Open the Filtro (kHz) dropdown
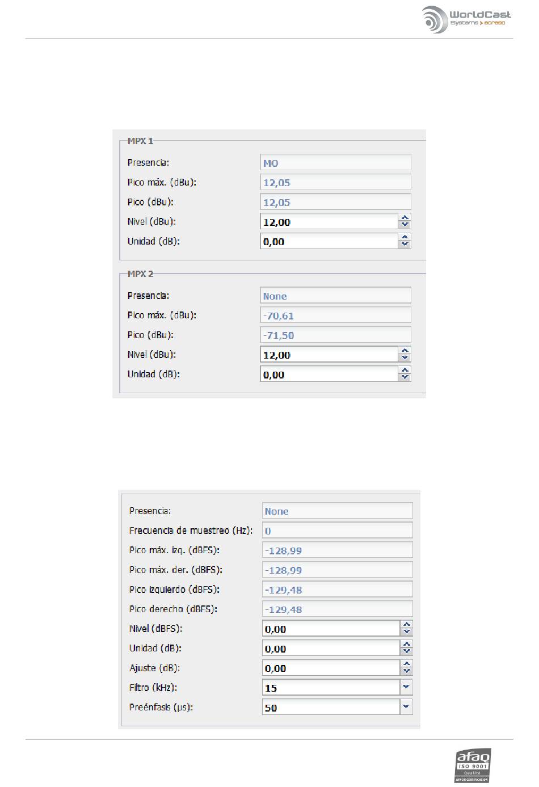The height and width of the screenshot is (787, 539). pos(406,687)
